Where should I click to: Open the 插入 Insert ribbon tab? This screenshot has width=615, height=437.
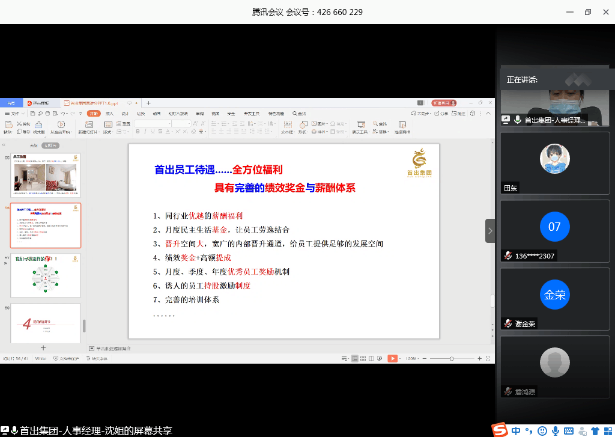tap(109, 113)
